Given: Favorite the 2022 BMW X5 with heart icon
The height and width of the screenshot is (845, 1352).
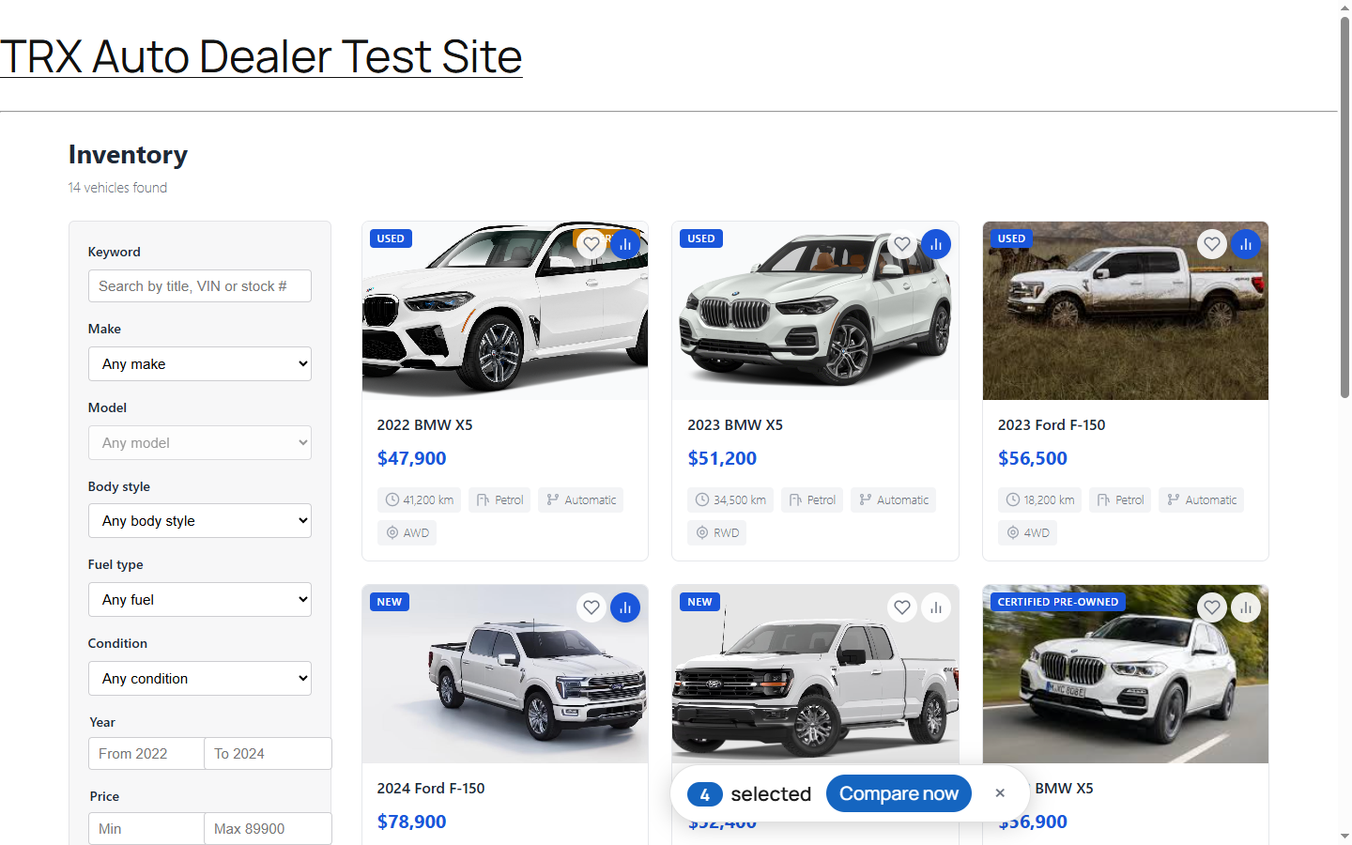Looking at the screenshot, I should click(x=591, y=244).
